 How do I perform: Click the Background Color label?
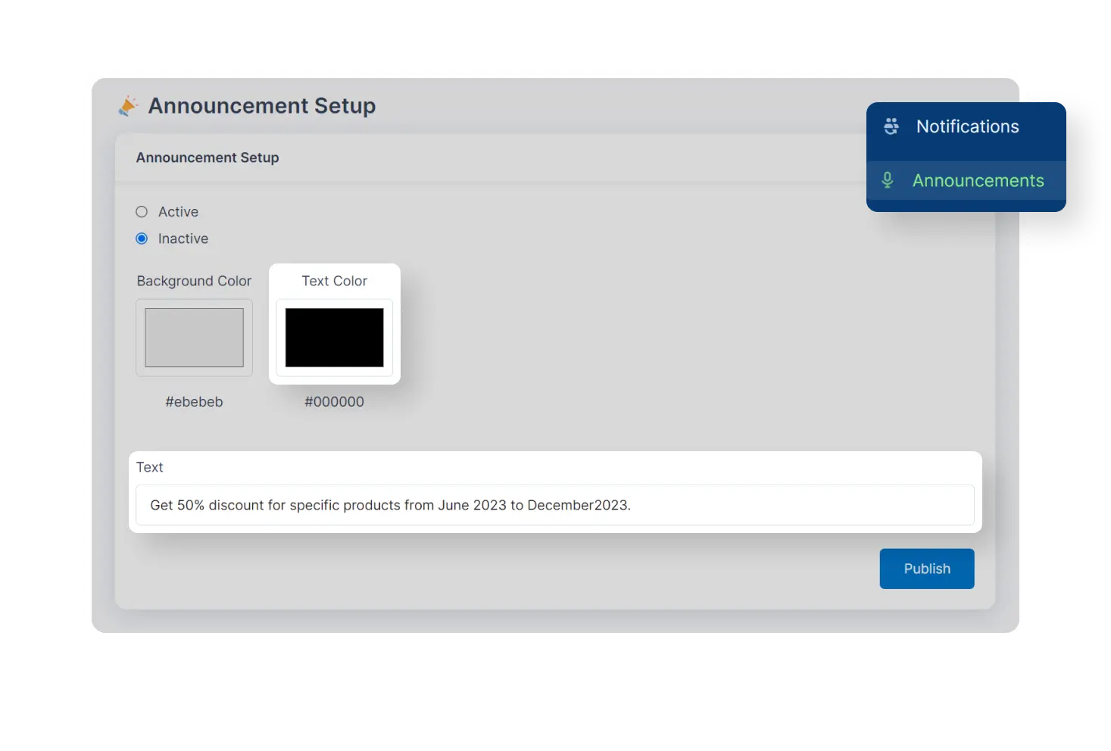coord(194,281)
